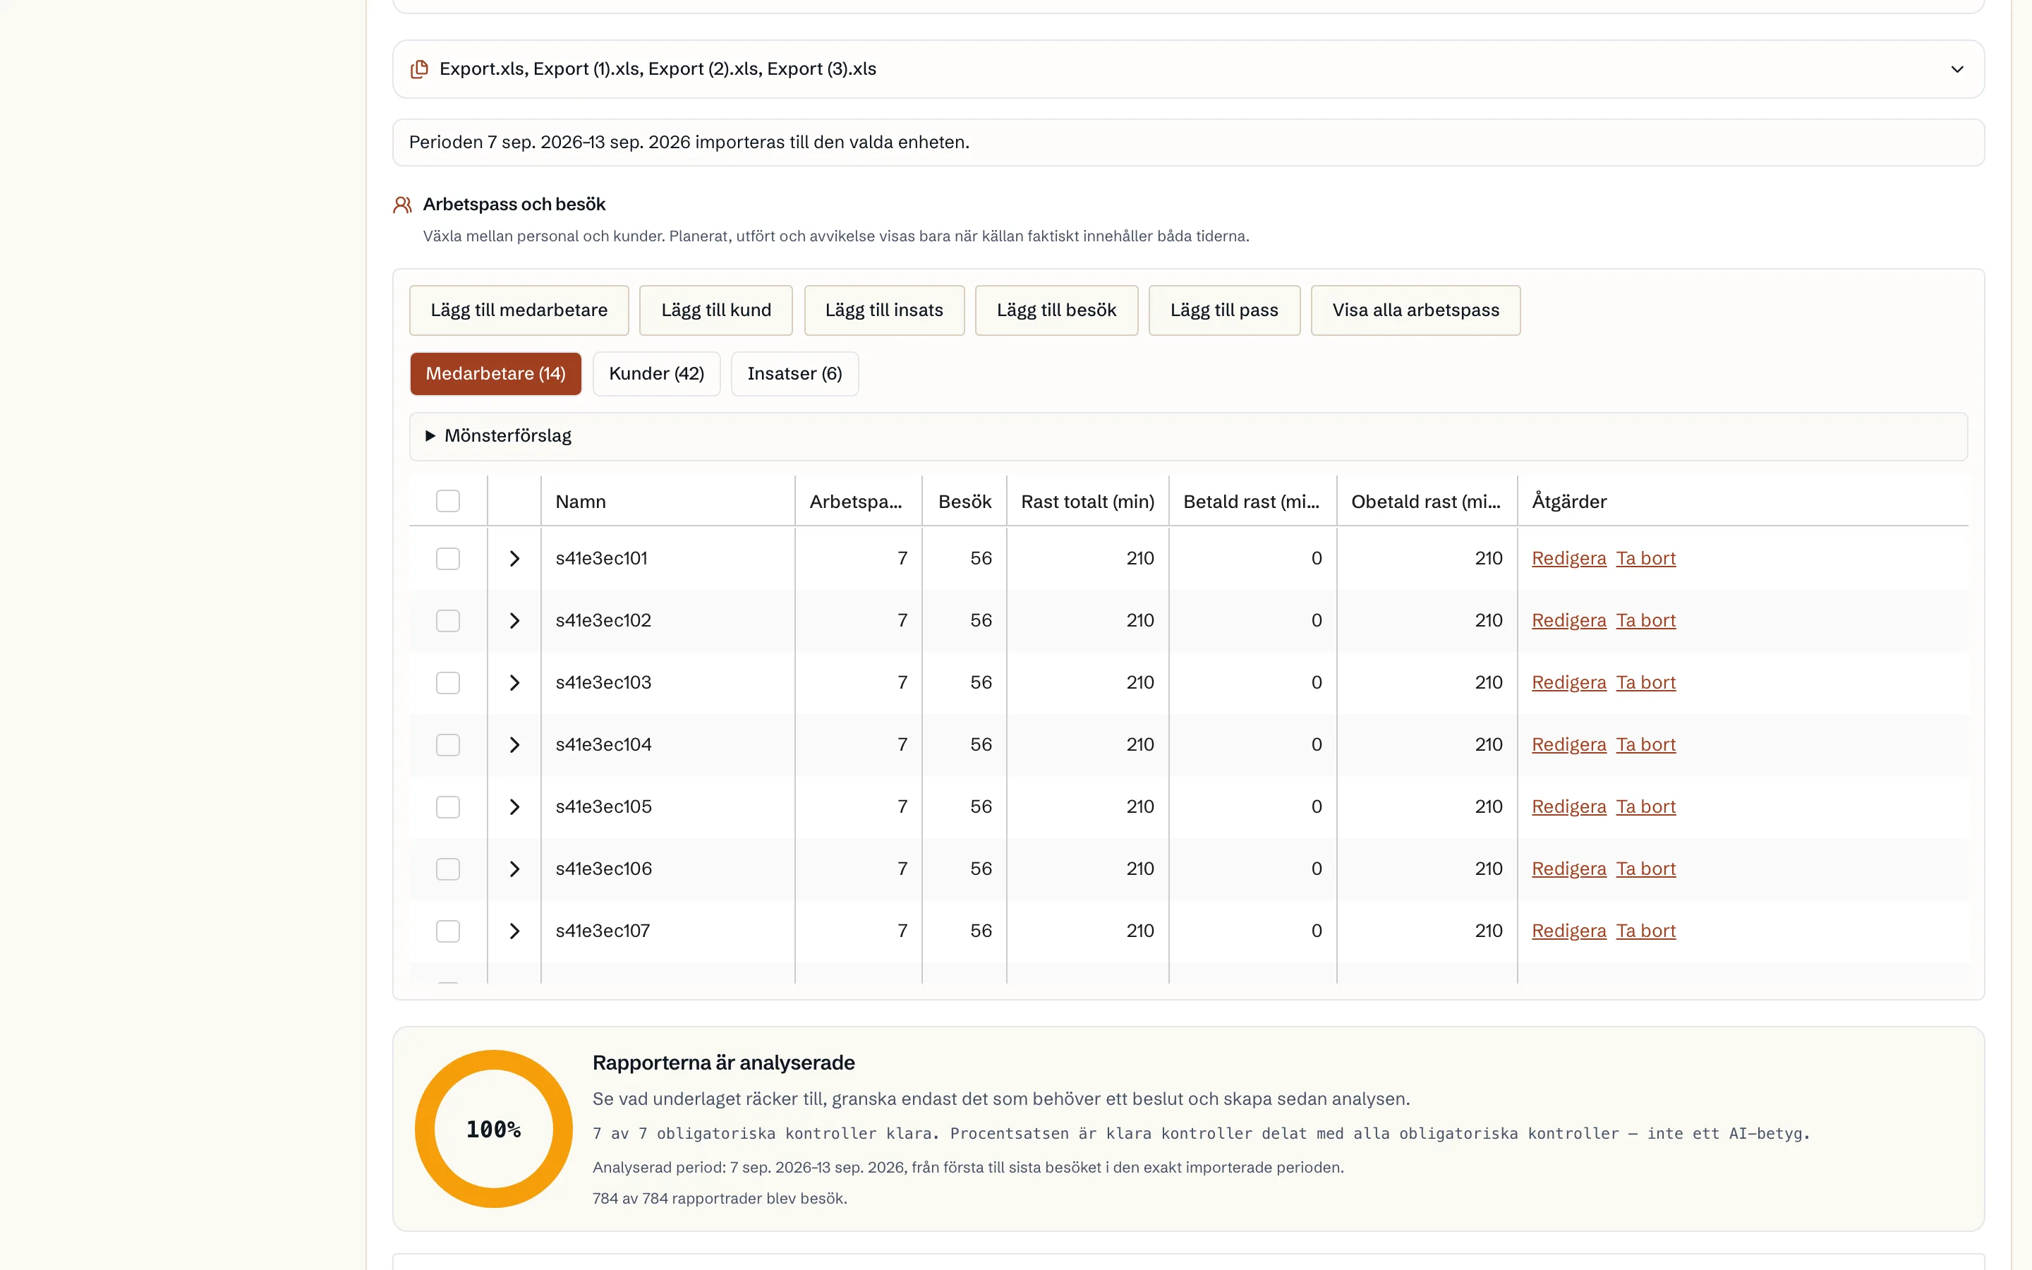Check the box for s41e3ec104
Screen dimensions: 2032x1270
(447, 745)
